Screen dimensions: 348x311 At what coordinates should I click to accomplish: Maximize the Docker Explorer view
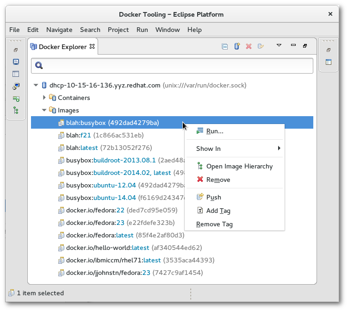[305, 46]
